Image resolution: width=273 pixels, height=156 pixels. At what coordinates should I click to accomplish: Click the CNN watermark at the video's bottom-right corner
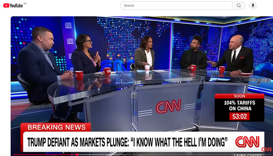[x=266, y=149]
